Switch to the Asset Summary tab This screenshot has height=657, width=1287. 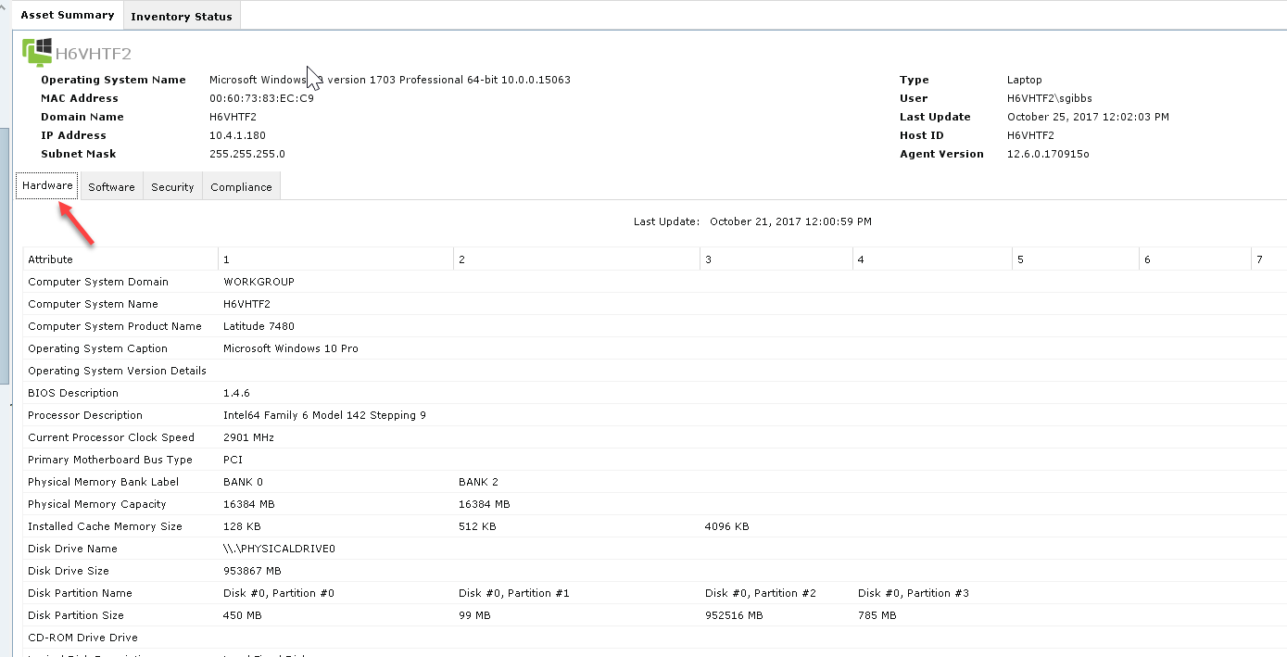[68, 15]
